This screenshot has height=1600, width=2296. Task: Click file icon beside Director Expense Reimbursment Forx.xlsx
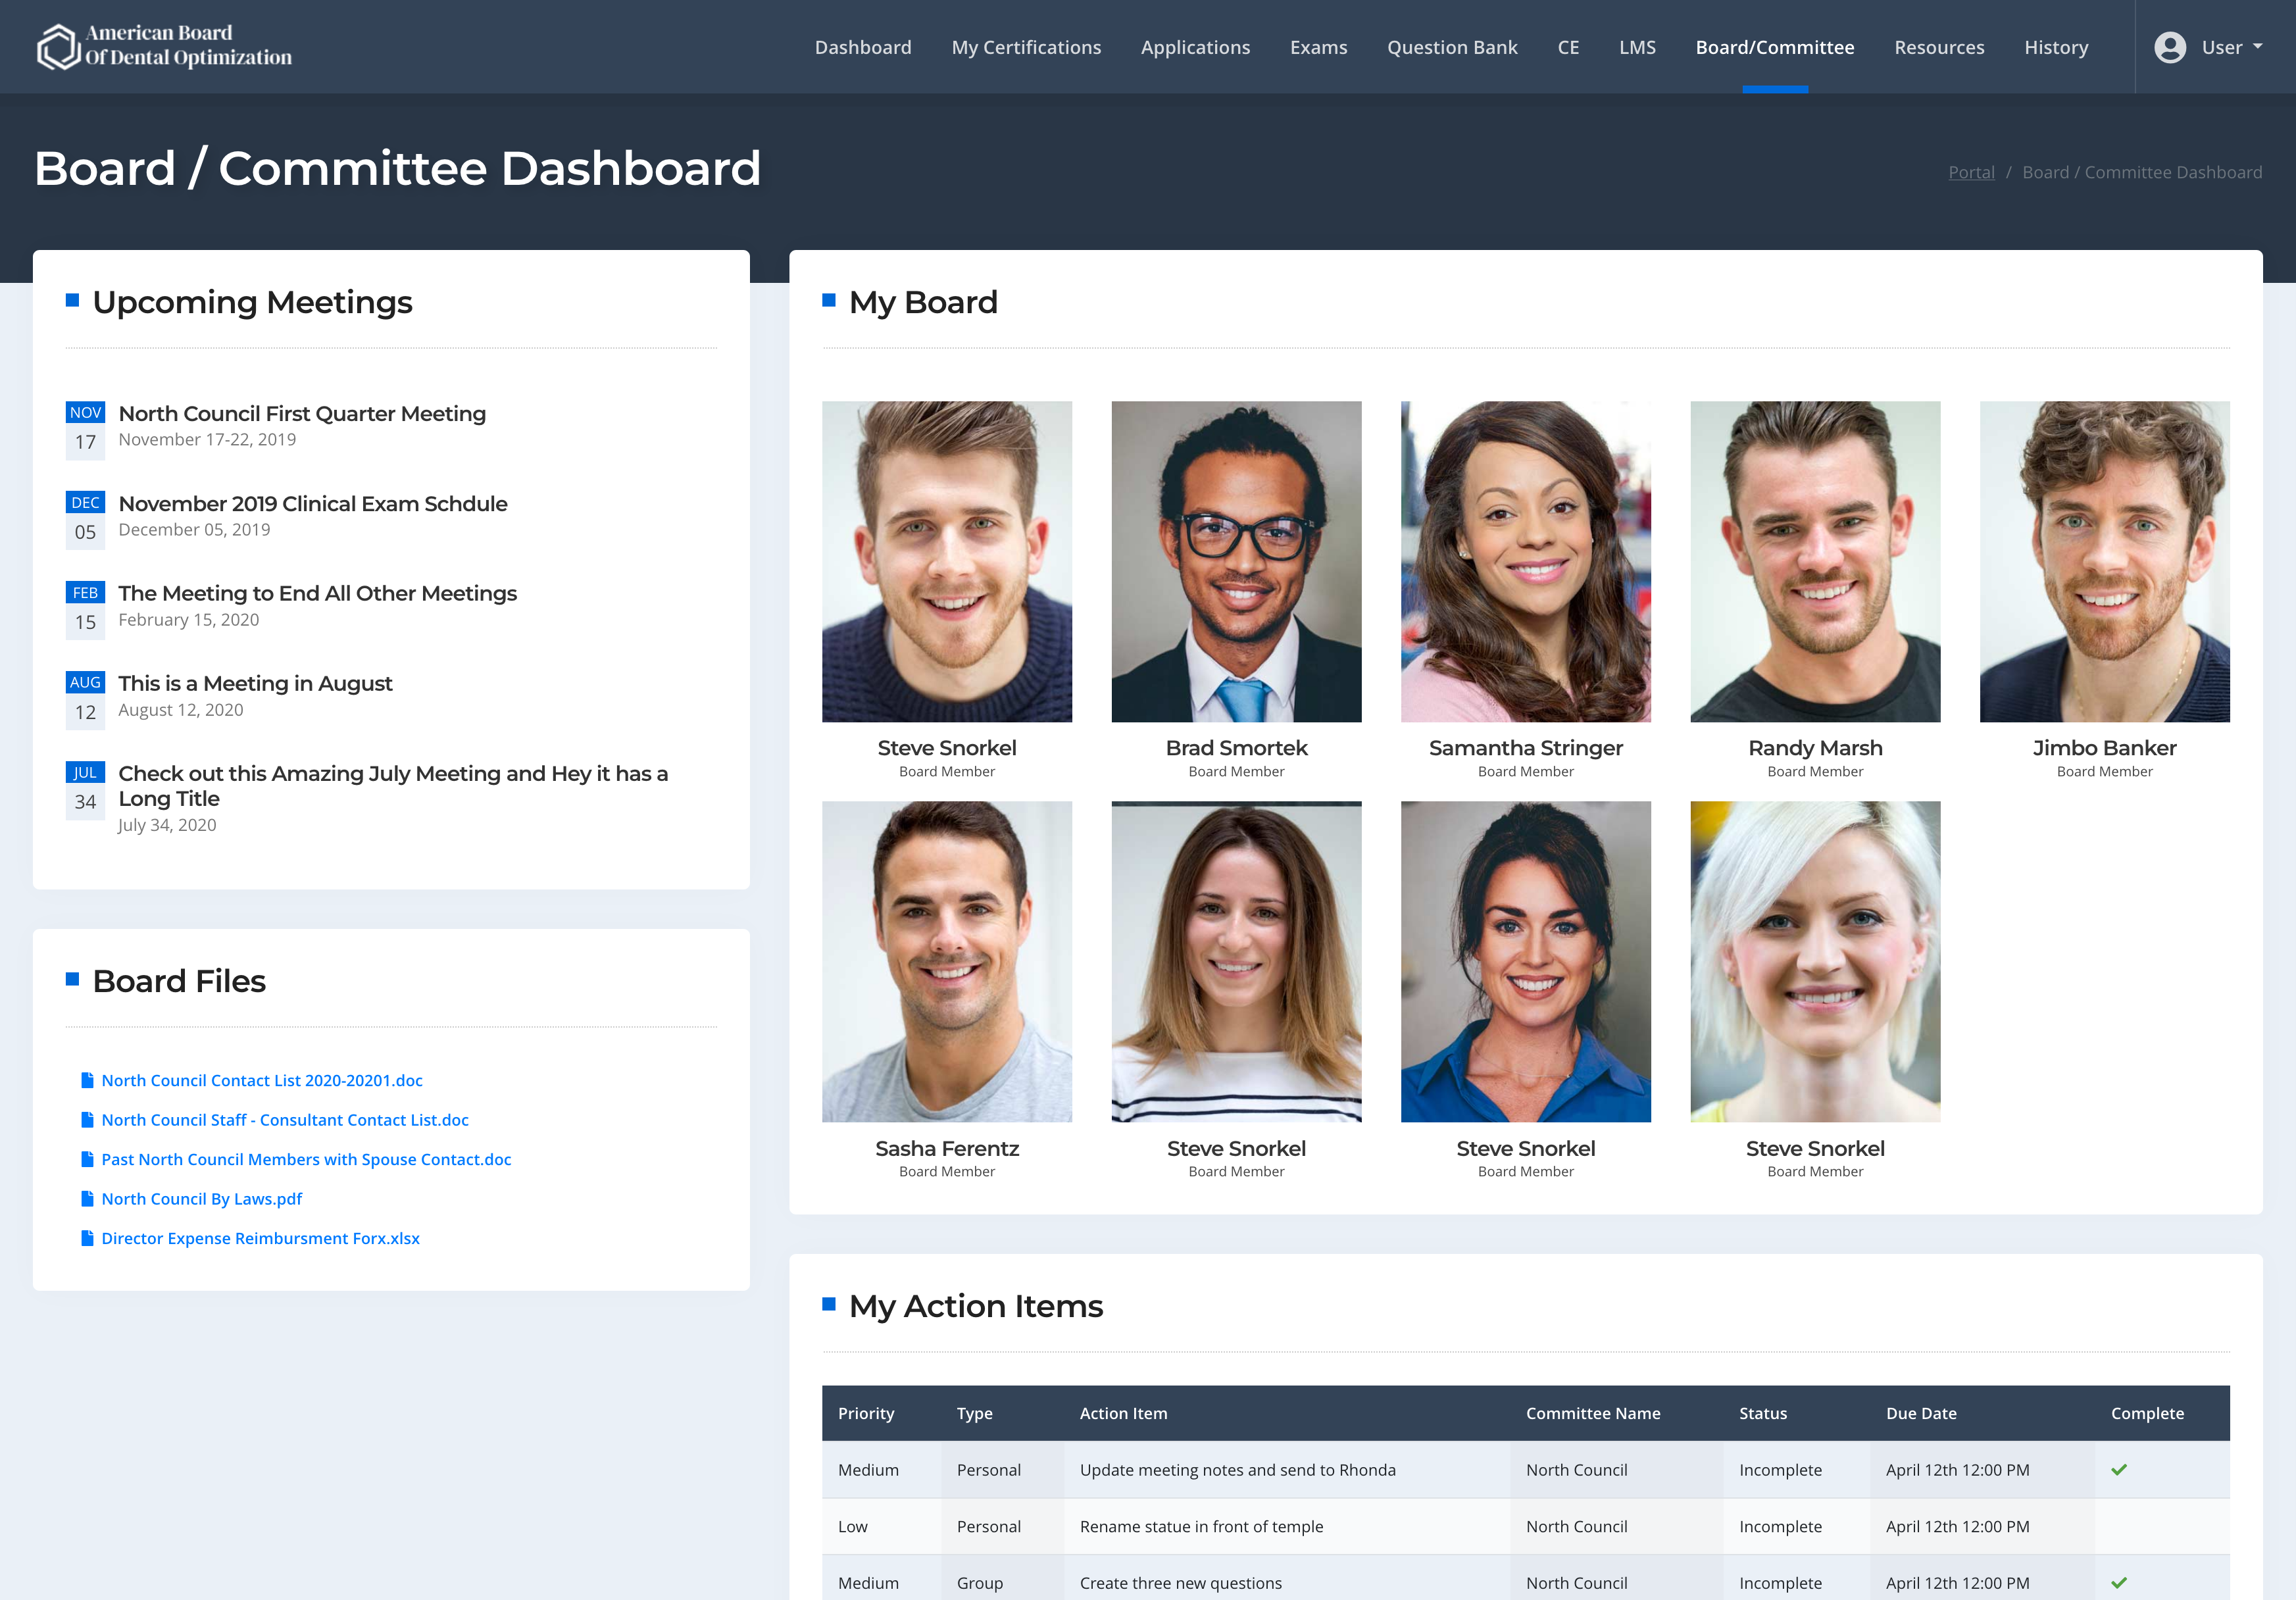click(x=87, y=1238)
